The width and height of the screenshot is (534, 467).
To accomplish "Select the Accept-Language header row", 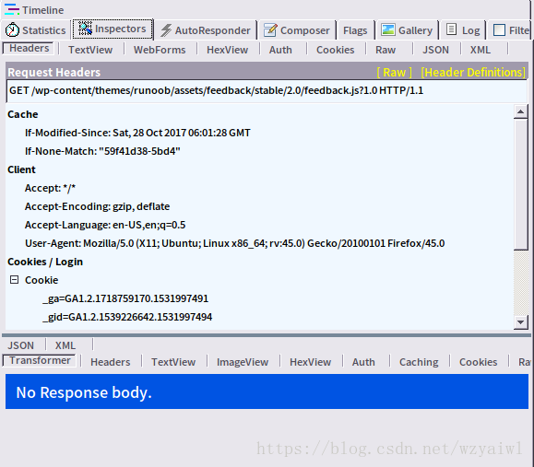I will pyautogui.click(x=105, y=225).
